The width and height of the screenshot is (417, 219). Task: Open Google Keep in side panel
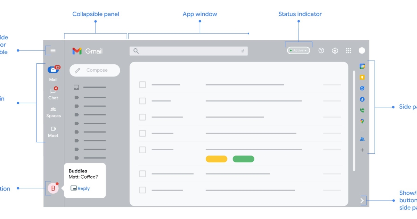point(362,77)
